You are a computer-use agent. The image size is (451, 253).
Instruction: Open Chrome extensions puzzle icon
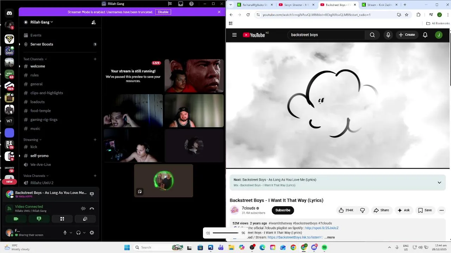(419, 15)
